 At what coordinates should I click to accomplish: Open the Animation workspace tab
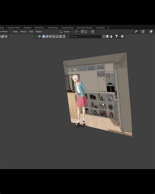tap(39, 28)
